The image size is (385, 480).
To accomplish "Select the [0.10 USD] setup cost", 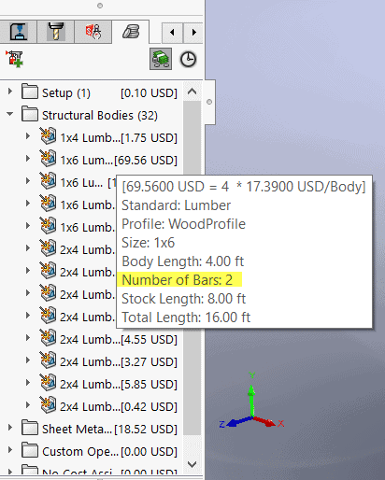I will click(x=149, y=92).
